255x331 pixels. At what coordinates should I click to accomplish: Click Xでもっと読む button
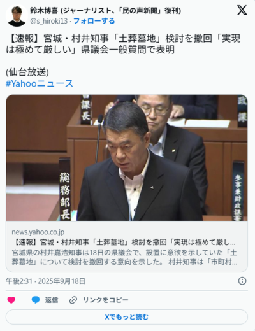[x=127, y=317]
